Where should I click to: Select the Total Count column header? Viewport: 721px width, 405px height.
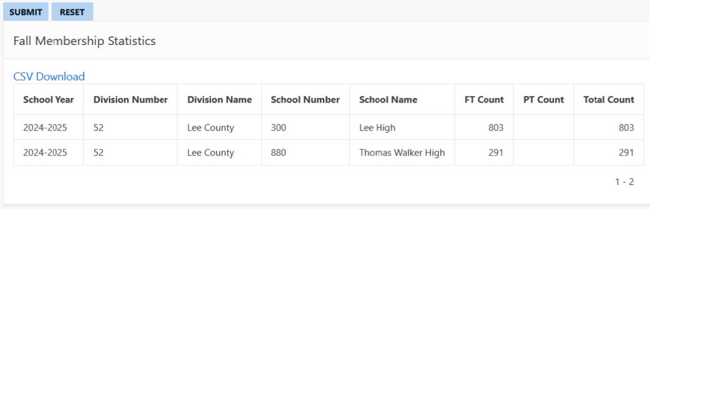tap(609, 99)
